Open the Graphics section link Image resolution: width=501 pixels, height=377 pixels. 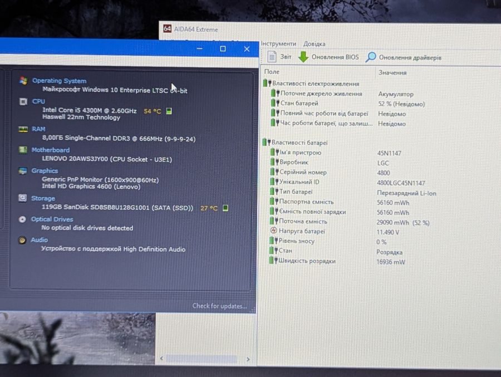pyautogui.click(x=45, y=170)
